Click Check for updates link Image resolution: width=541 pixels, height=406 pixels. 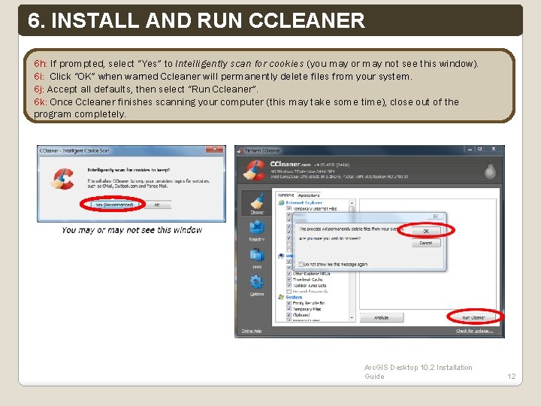(x=474, y=331)
